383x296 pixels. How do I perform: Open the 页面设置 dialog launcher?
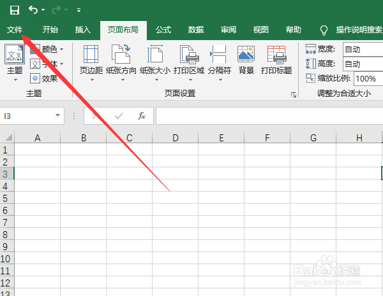pos(294,95)
